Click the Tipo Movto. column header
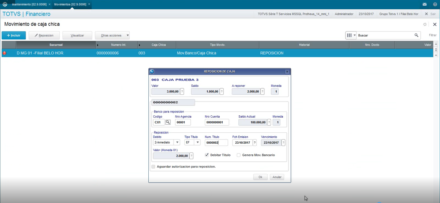The image size is (440, 203). tap(218, 45)
